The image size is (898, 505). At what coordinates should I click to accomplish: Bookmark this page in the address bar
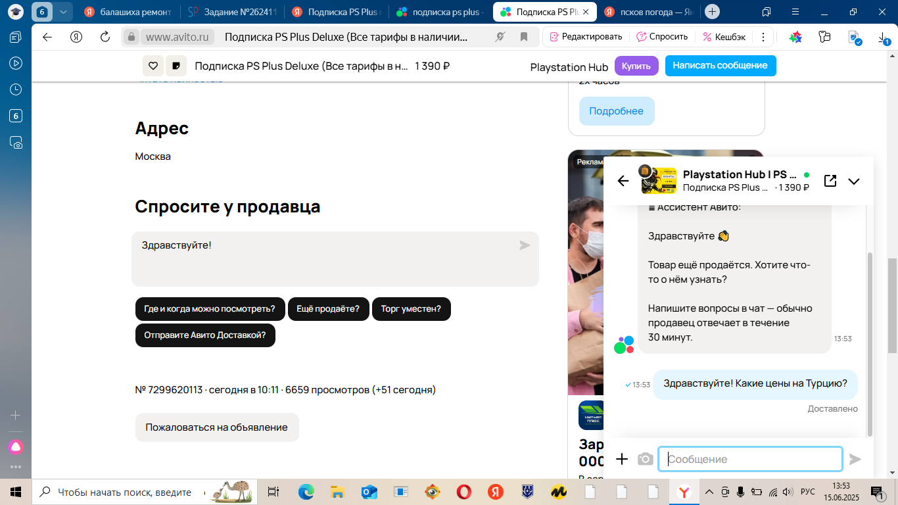point(524,37)
